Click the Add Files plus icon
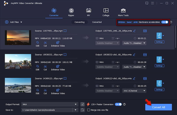177x115 pixels. 7,22
